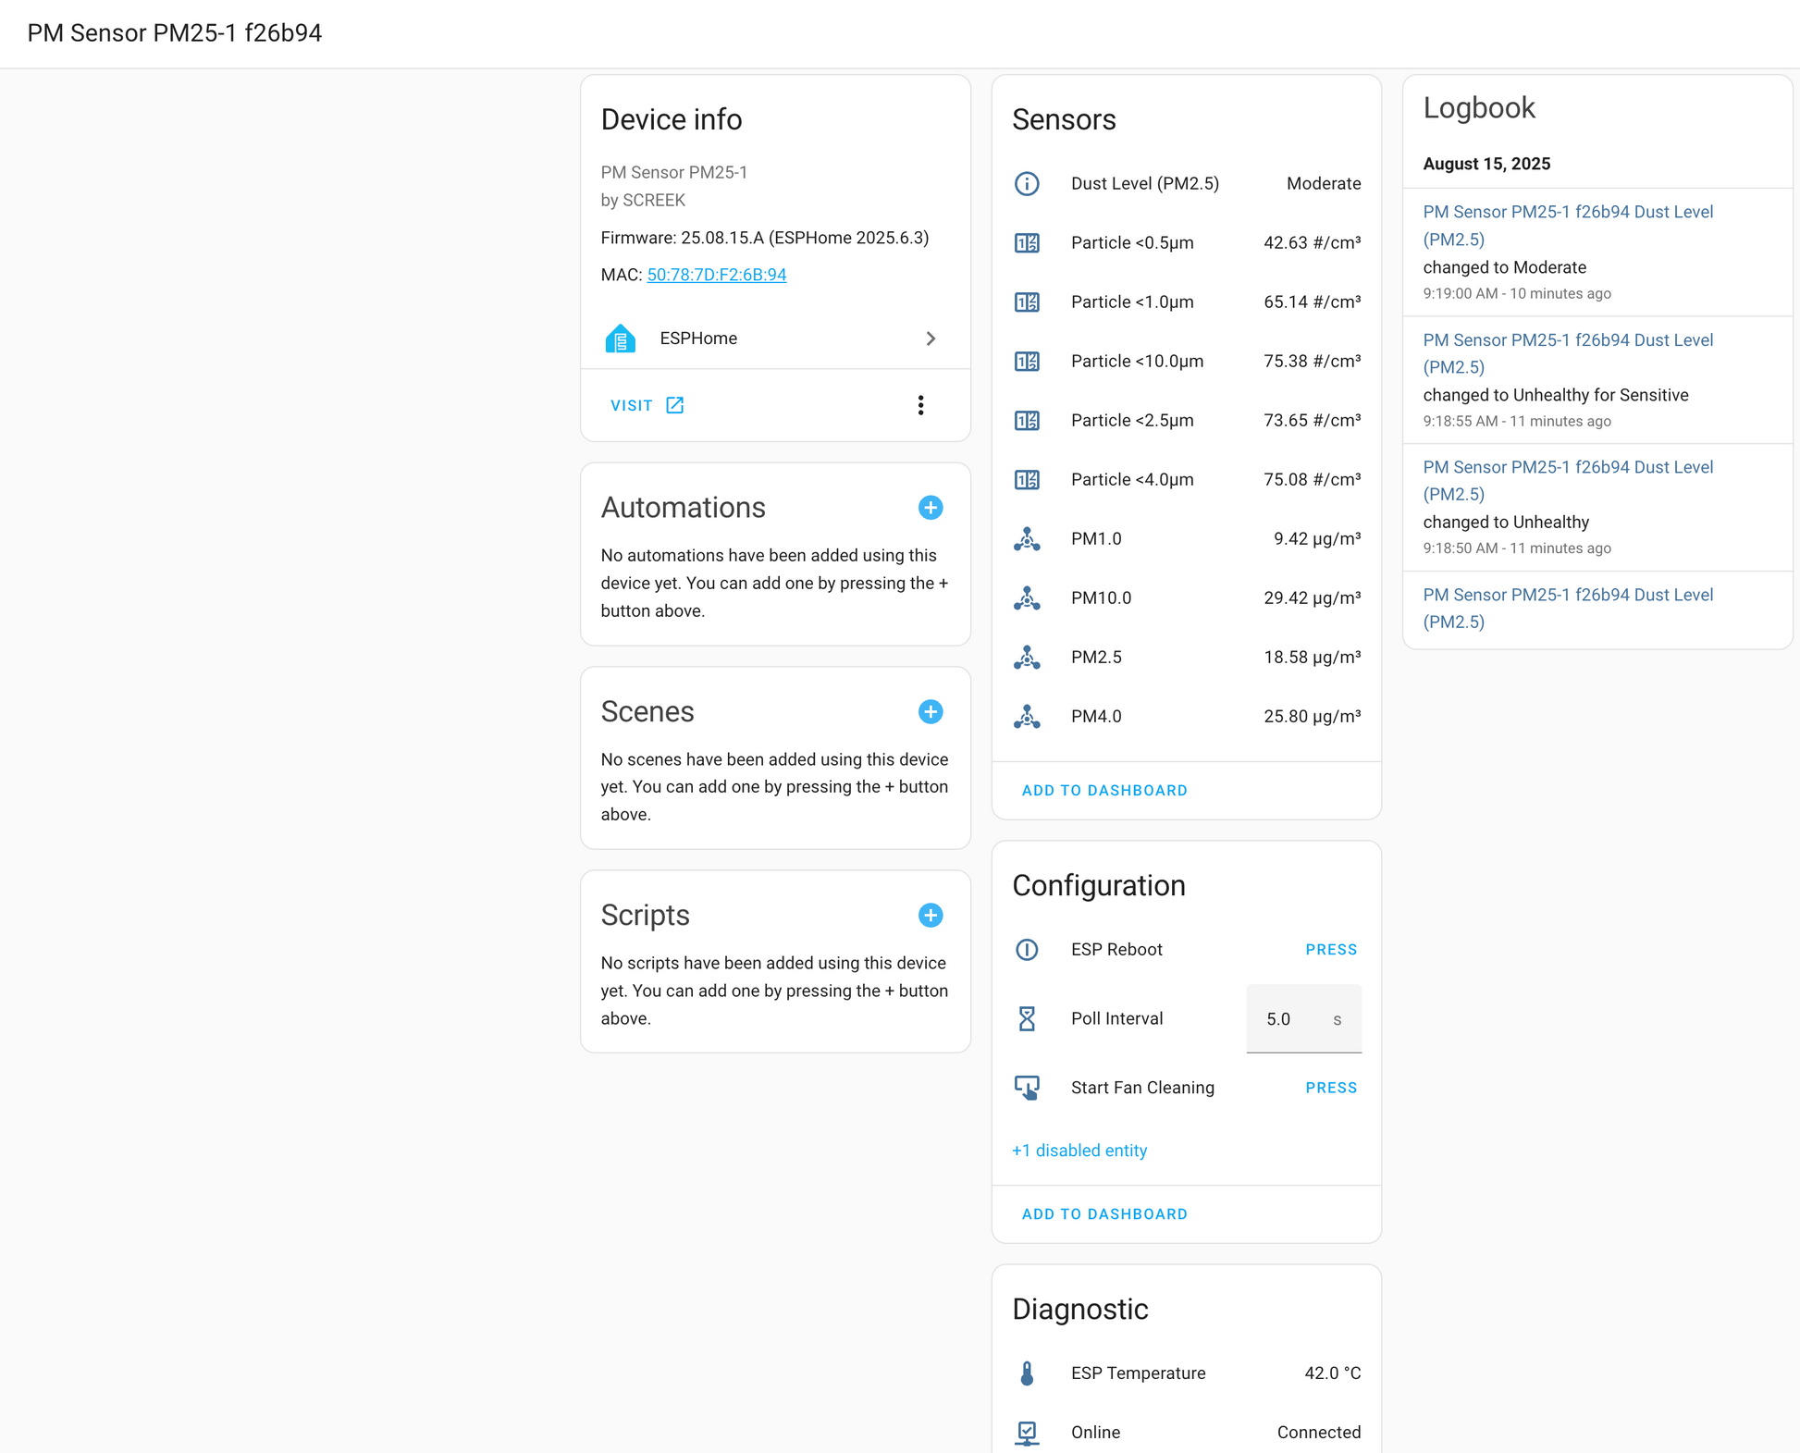Click the Poll Interval hourglass icon

pyautogui.click(x=1027, y=1018)
